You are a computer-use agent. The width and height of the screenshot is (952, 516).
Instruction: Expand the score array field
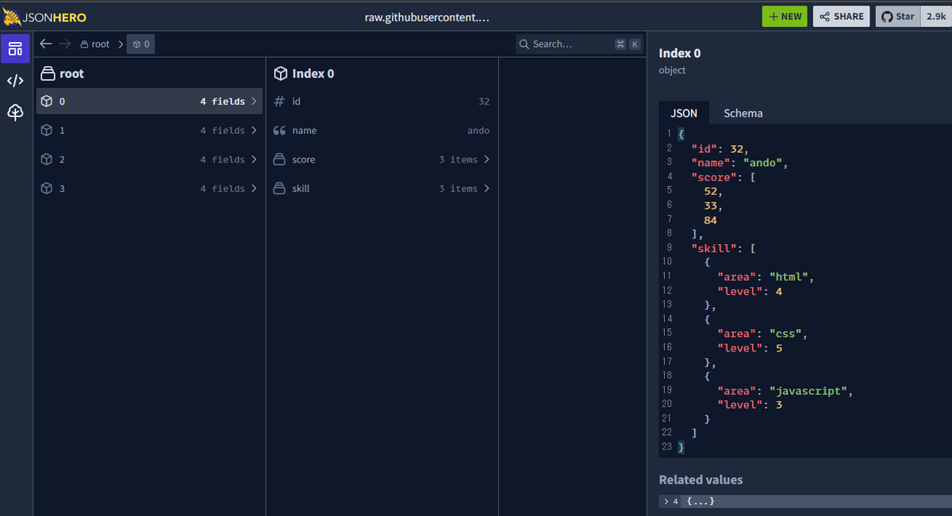click(382, 159)
